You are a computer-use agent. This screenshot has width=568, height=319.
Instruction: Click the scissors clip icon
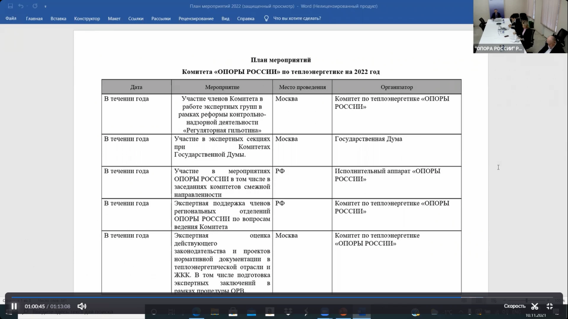pyautogui.click(x=535, y=306)
